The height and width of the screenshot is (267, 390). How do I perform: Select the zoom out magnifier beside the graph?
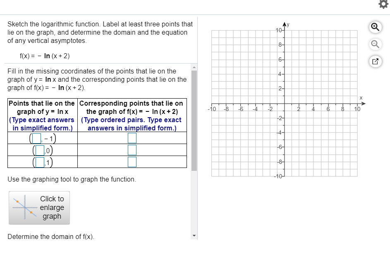[x=375, y=44]
